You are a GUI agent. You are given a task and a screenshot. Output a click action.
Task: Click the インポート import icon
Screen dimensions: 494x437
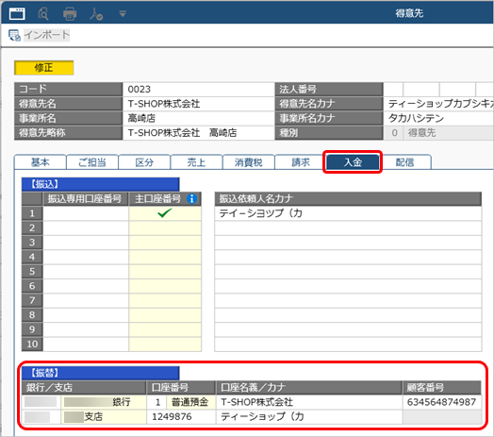pos(14,35)
